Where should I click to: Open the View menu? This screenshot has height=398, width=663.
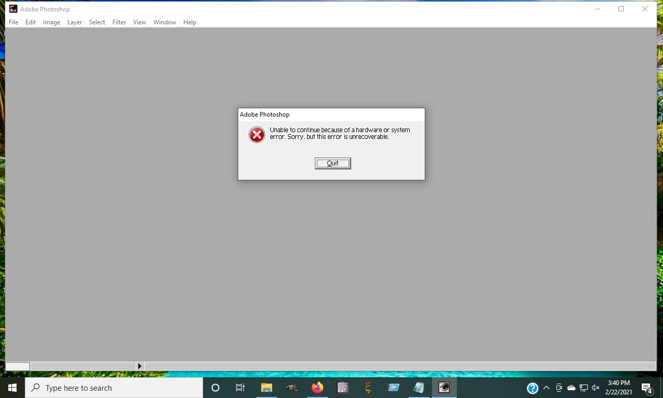[139, 22]
